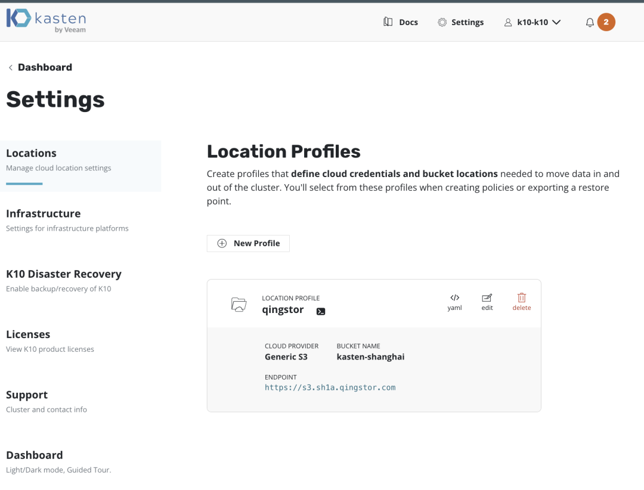This screenshot has height=490, width=644.
Task: Click 'Settings for infrastructure platforms' text
Action: click(x=67, y=228)
